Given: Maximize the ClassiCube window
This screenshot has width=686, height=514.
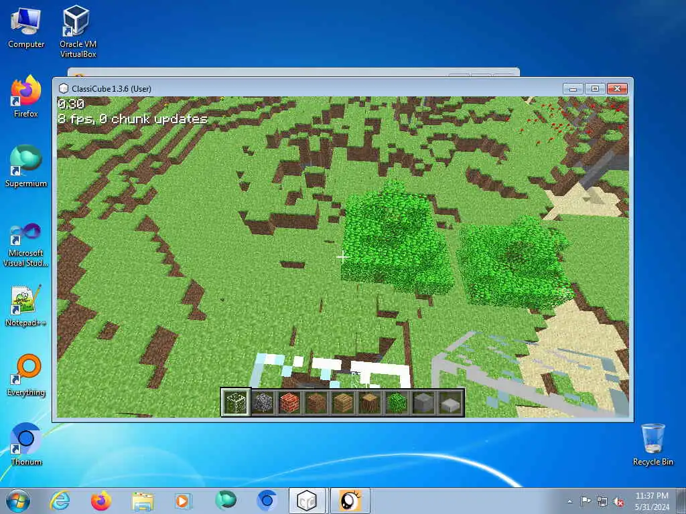Looking at the screenshot, I should pyautogui.click(x=595, y=89).
